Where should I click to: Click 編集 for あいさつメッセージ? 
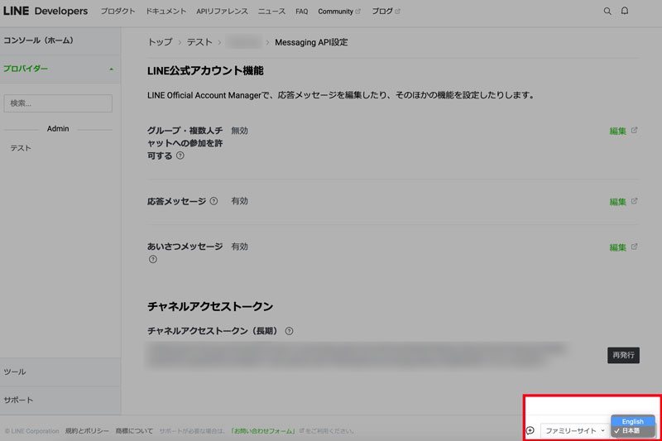point(617,247)
